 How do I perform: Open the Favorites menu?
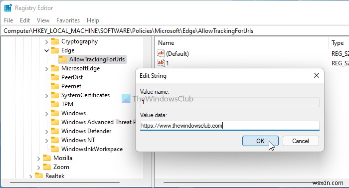[x=68, y=20]
